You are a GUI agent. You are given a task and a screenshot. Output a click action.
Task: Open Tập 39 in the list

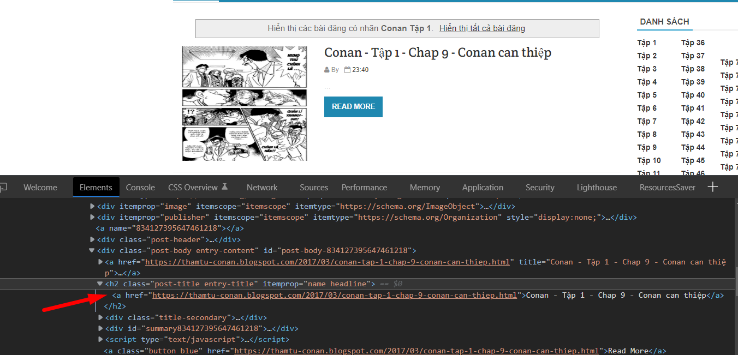click(693, 82)
